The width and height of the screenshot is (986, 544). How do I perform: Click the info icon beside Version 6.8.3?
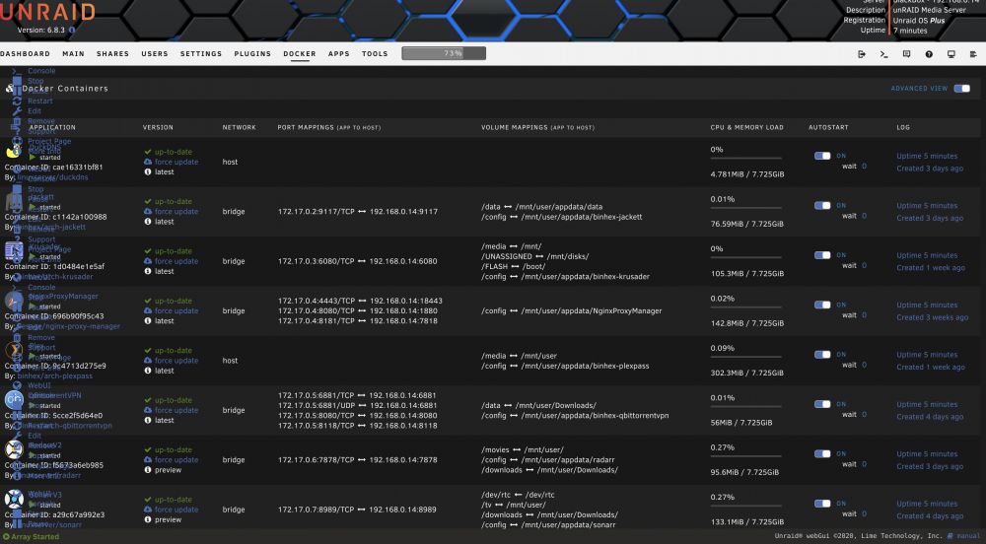tap(72, 31)
